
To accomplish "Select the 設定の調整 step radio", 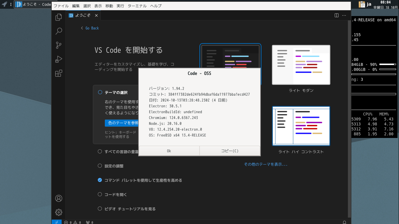I will point(100,166).
